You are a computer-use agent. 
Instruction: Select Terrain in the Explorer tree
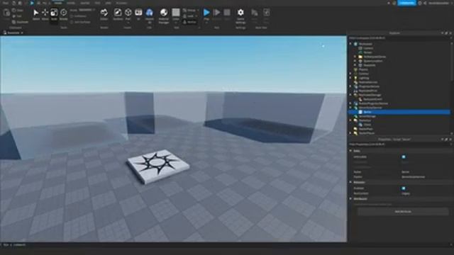(367, 52)
